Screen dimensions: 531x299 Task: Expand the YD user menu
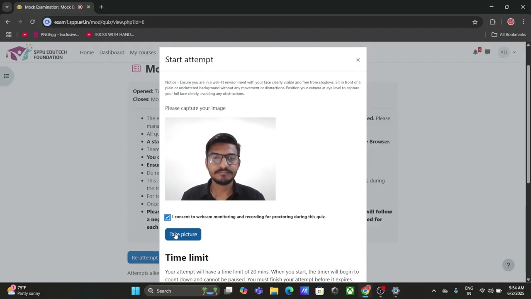(507, 52)
